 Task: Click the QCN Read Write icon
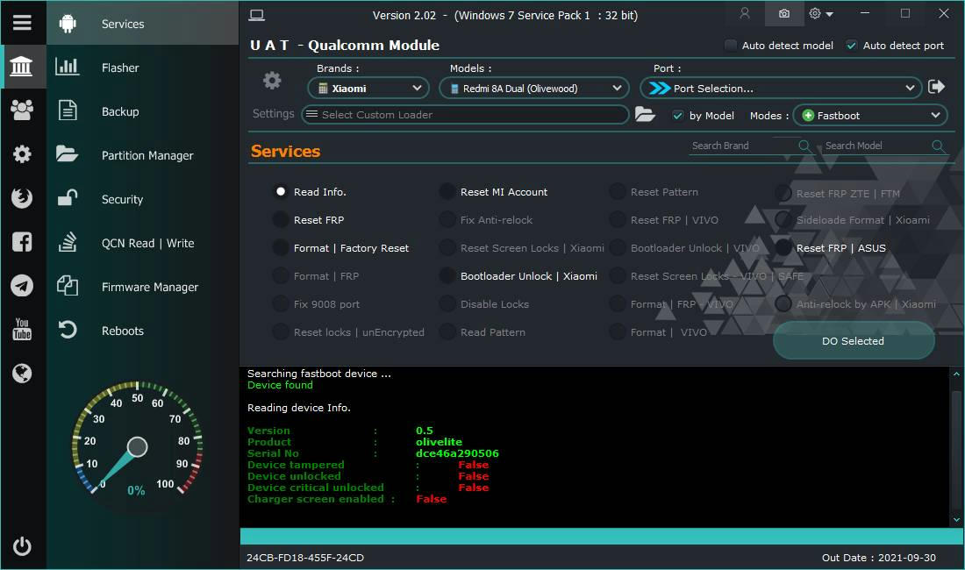67,242
